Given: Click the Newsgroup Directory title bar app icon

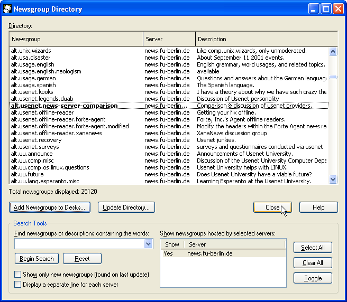Looking at the screenshot, I should (x=8, y=9).
